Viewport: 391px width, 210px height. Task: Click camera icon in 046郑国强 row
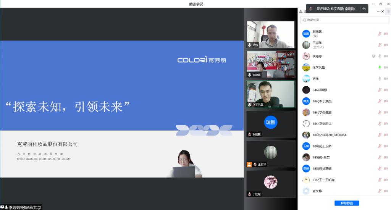[386, 90]
